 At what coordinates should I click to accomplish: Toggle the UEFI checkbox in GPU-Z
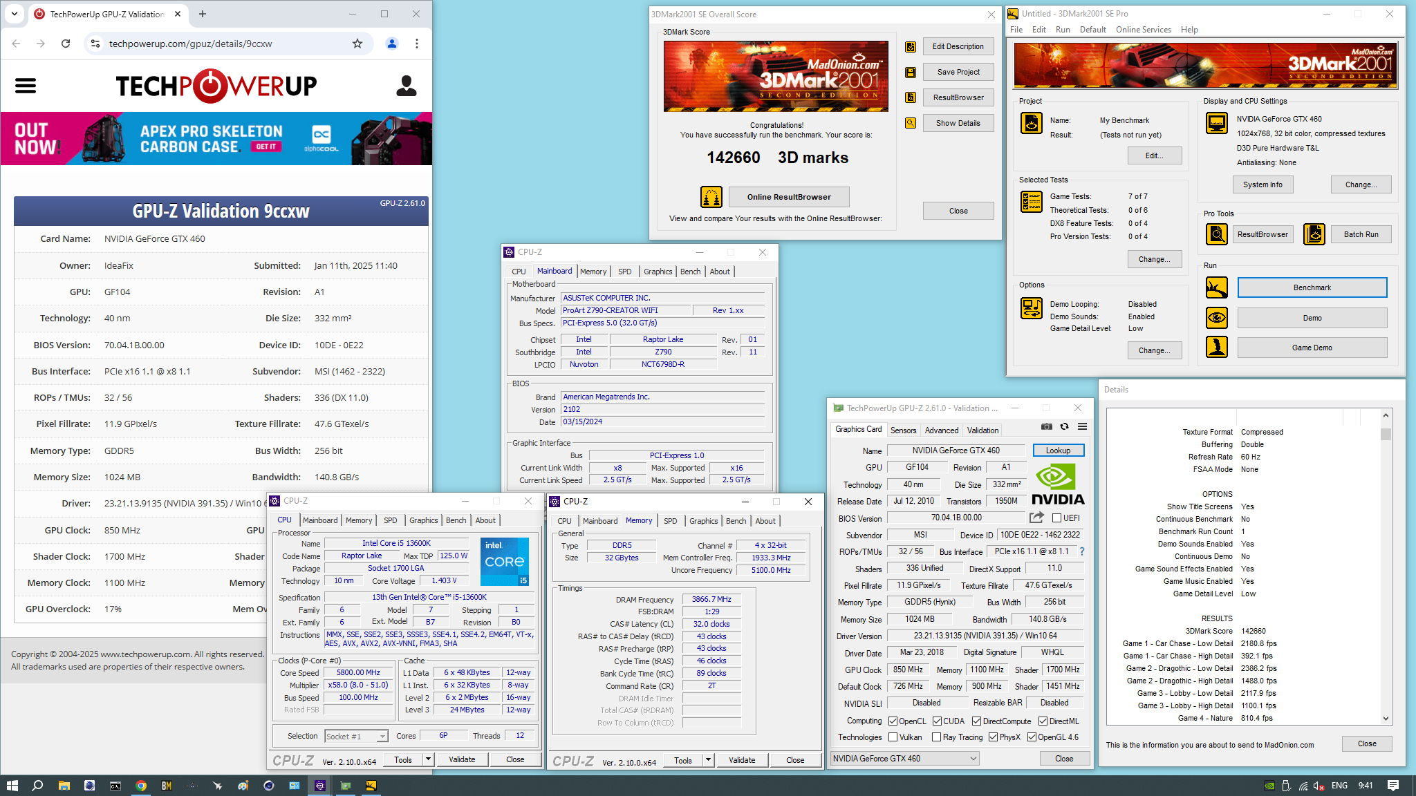(1056, 518)
